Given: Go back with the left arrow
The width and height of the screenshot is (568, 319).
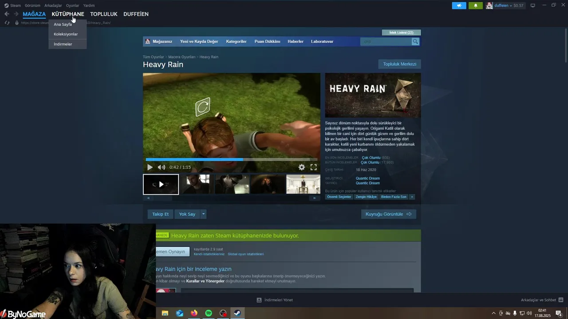Looking at the screenshot, I should tap(7, 14).
